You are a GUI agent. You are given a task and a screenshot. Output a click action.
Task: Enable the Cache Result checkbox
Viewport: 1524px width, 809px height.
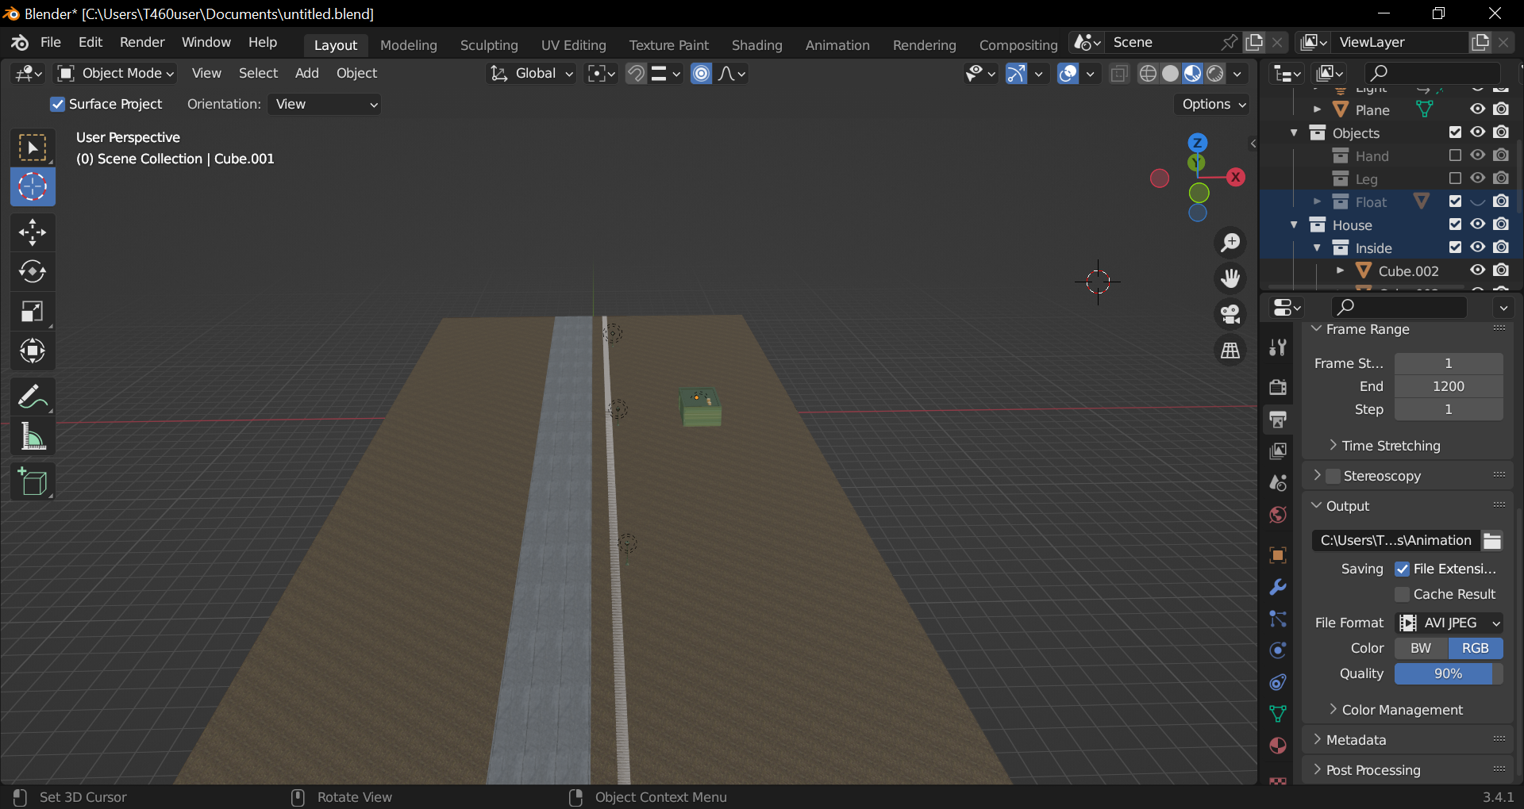1402,594
